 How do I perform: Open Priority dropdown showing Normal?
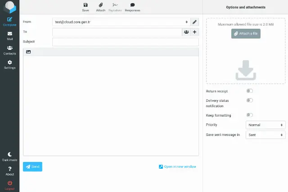(265, 125)
